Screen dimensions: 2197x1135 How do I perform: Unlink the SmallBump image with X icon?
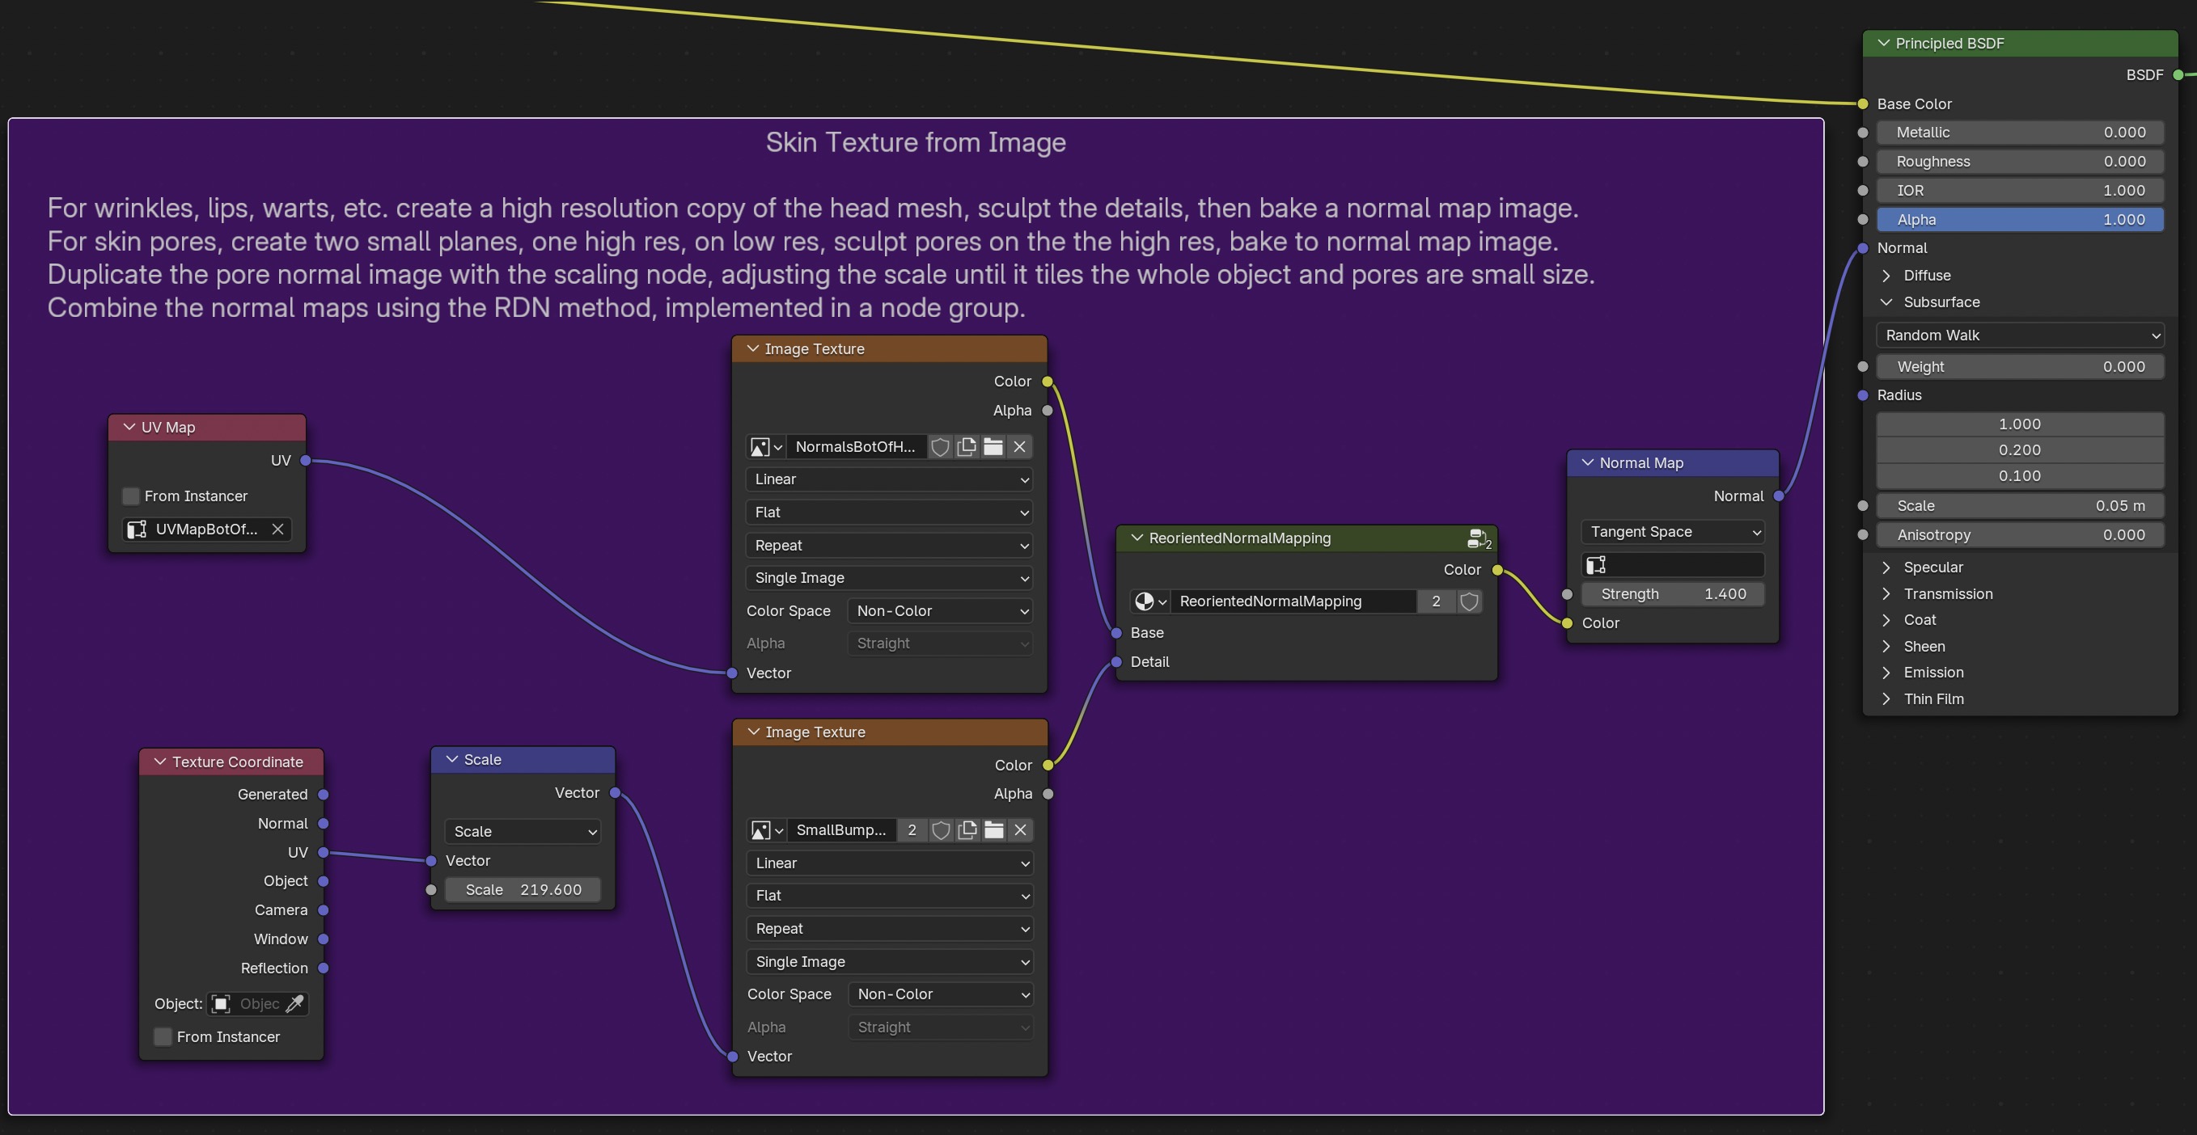pyautogui.click(x=1020, y=830)
